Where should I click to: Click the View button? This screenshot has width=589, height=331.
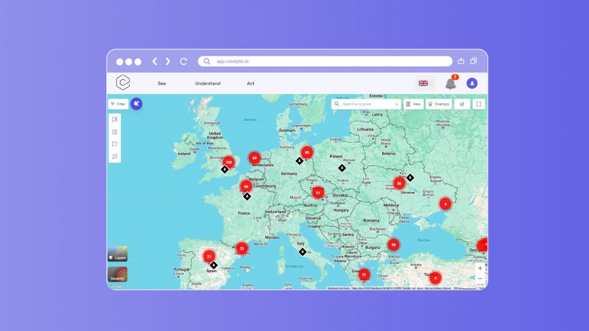point(413,104)
